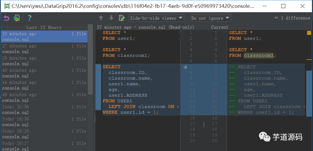Select the '44 minutes ago' console.sql revision
The image size is (313, 151).
(44, 85)
